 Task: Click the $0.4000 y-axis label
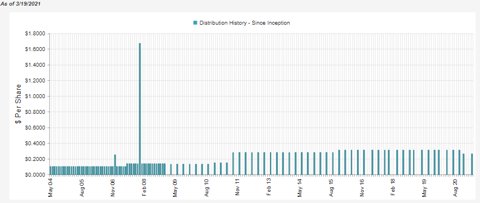[35, 144]
